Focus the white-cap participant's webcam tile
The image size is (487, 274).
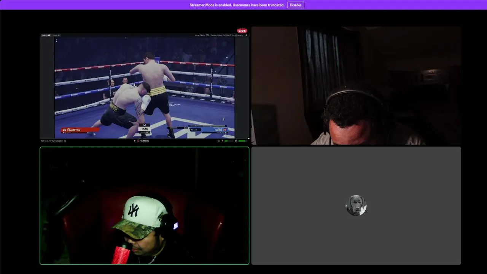[145, 205]
